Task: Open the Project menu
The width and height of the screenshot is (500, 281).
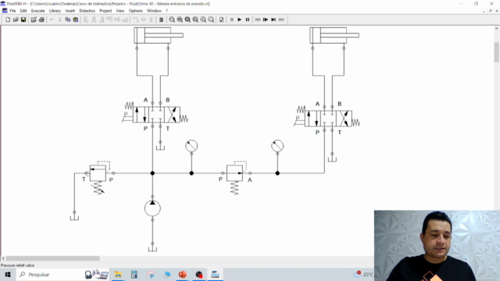Action: [x=105, y=11]
